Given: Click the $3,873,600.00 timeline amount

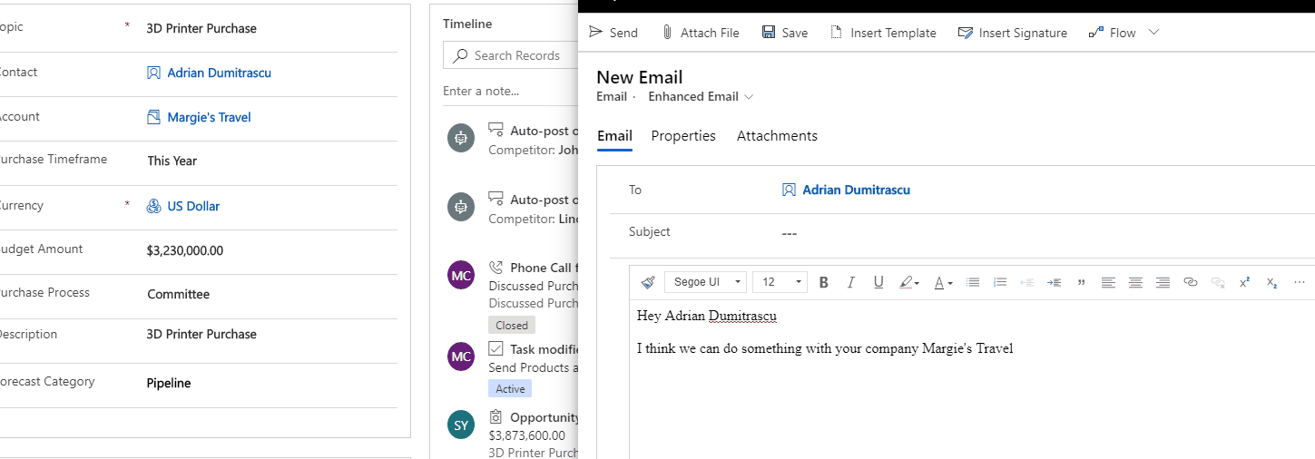Looking at the screenshot, I should 527,435.
